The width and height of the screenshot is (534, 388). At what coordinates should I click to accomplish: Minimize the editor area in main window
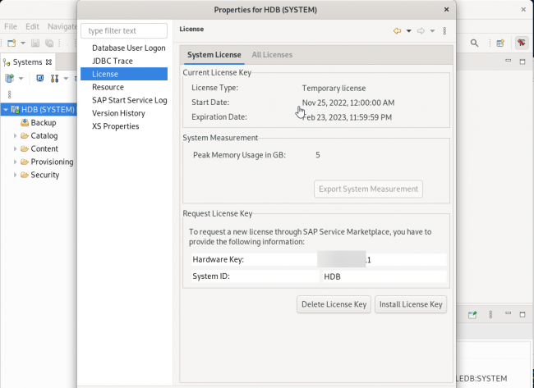click(508, 61)
